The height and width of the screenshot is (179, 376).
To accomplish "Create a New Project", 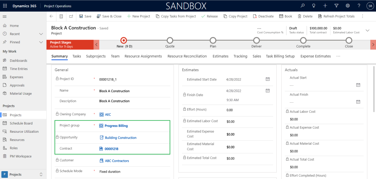I will (138, 16).
